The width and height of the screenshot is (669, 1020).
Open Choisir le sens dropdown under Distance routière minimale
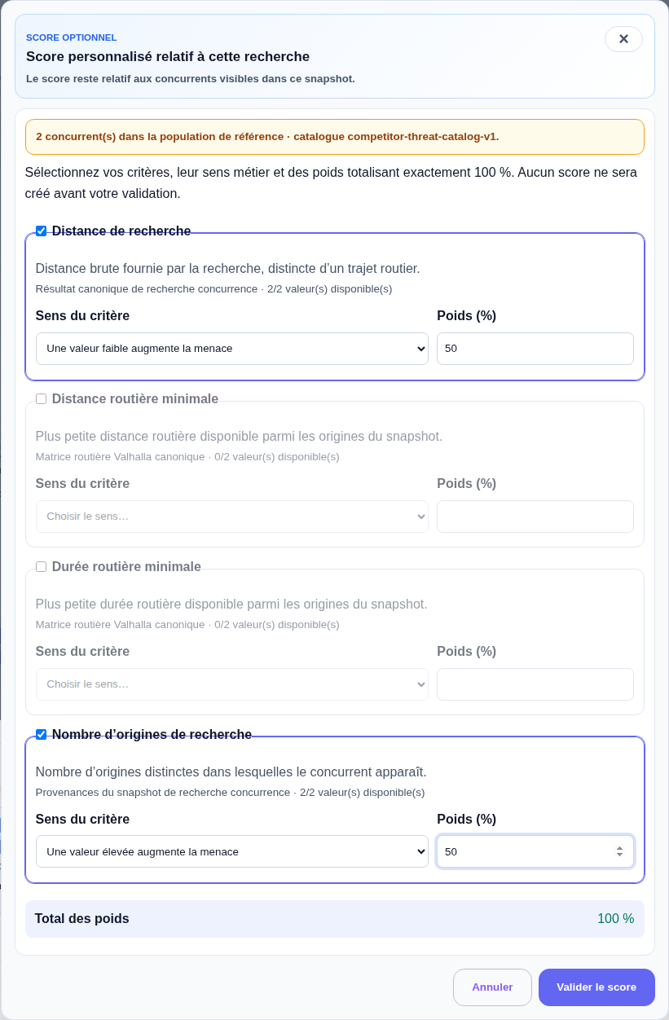(x=232, y=517)
